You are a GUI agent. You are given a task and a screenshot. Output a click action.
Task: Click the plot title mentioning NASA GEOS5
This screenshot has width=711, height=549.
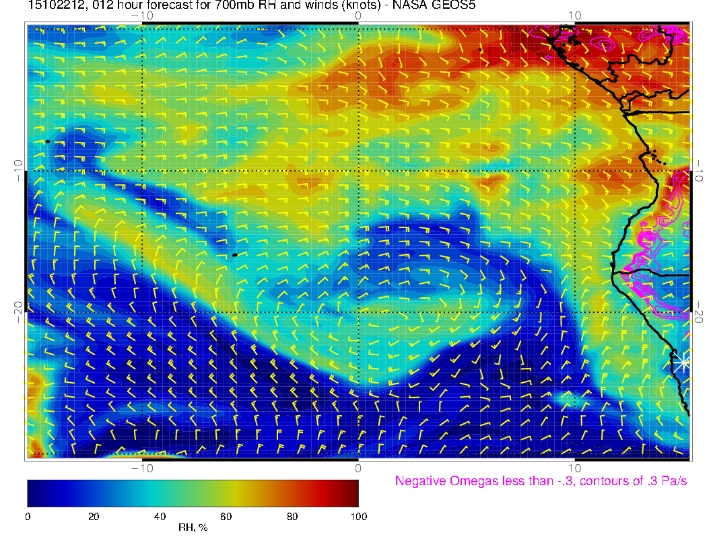pyautogui.click(x=252, y=5)
